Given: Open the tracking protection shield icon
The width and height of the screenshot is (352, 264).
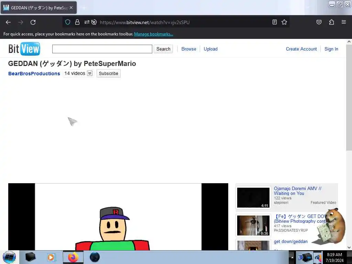Looking at the screenshot, I should 68,22.
